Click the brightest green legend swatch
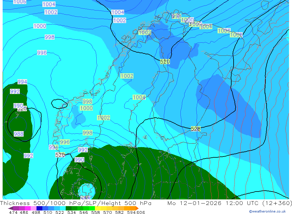 92,208
